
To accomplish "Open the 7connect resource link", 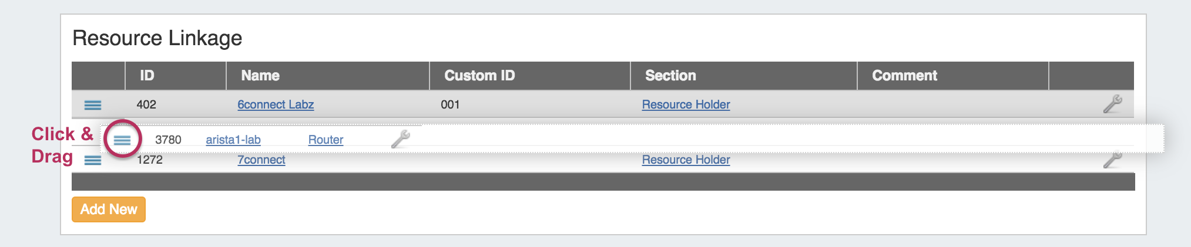I will tap(261, 160).
